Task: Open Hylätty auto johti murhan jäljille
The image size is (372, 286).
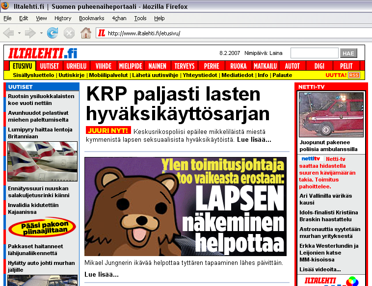Action: pos(41,266)
